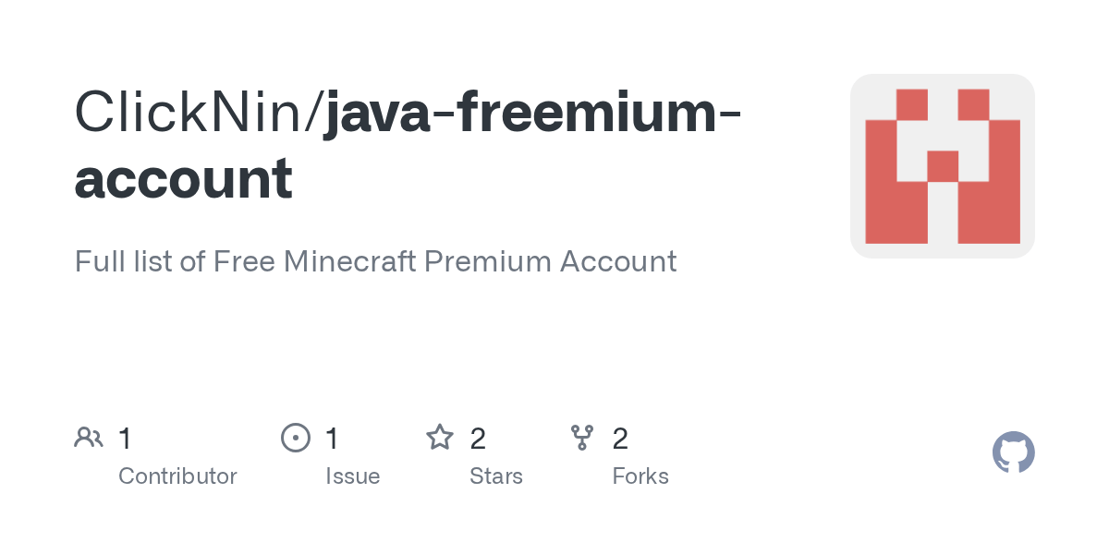Screen dimensions: 1109x554
Task: Click the issue circle-dot icon
Action: (296, 438)
